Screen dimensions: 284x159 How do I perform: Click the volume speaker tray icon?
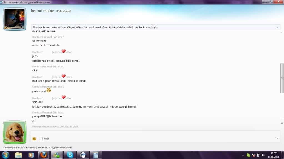(x=263, y=155)
